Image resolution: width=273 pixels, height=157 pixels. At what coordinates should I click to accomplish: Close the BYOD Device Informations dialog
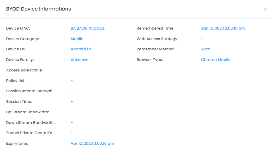265,9
